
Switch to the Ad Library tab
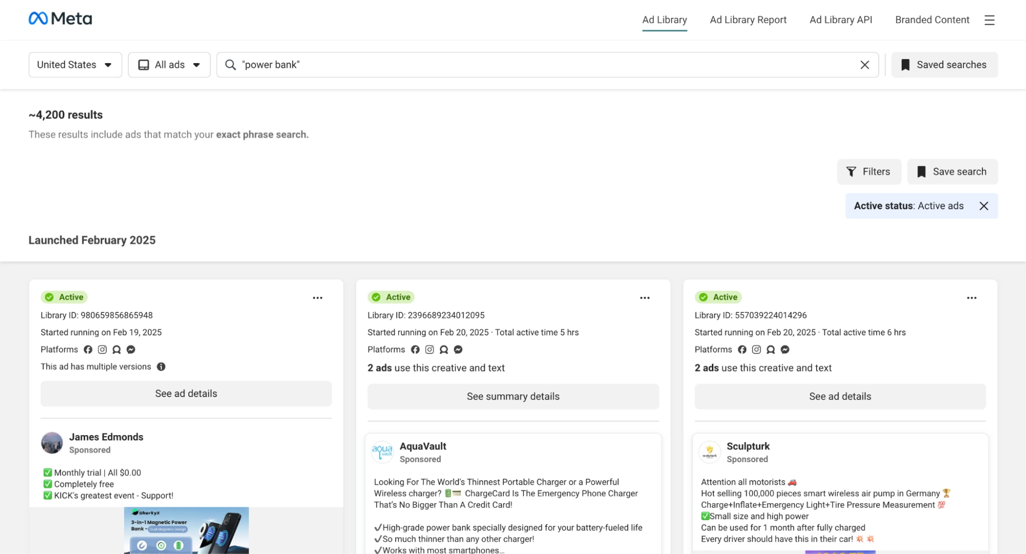point(664,20)
